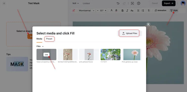The width and height of the screenshot is (187, 92).
Task: Toggle bold formatting
Action: click(x=123, y=11)
